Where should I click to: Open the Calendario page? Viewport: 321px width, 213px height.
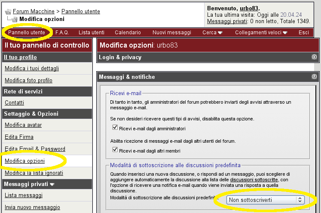128,33
